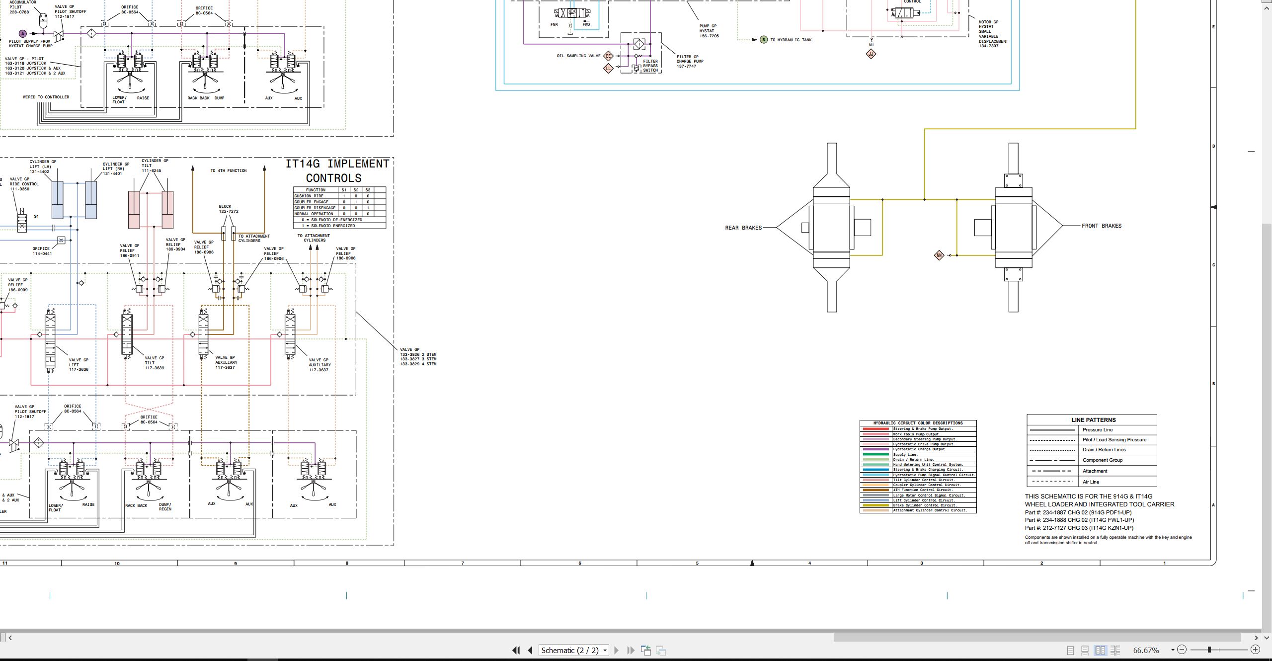
Task: Switch to single page view
Action: click(x=1071, y=650)
